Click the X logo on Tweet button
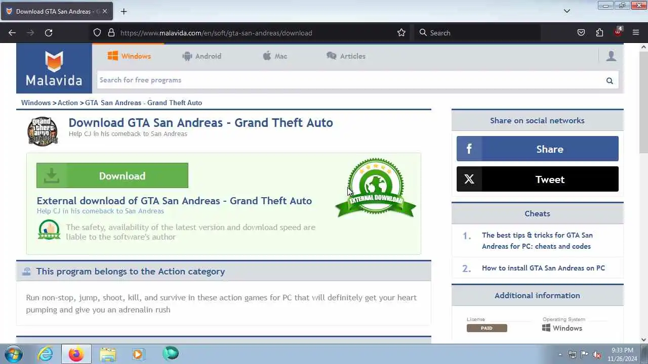648x364 pixels. coord(469,179)
